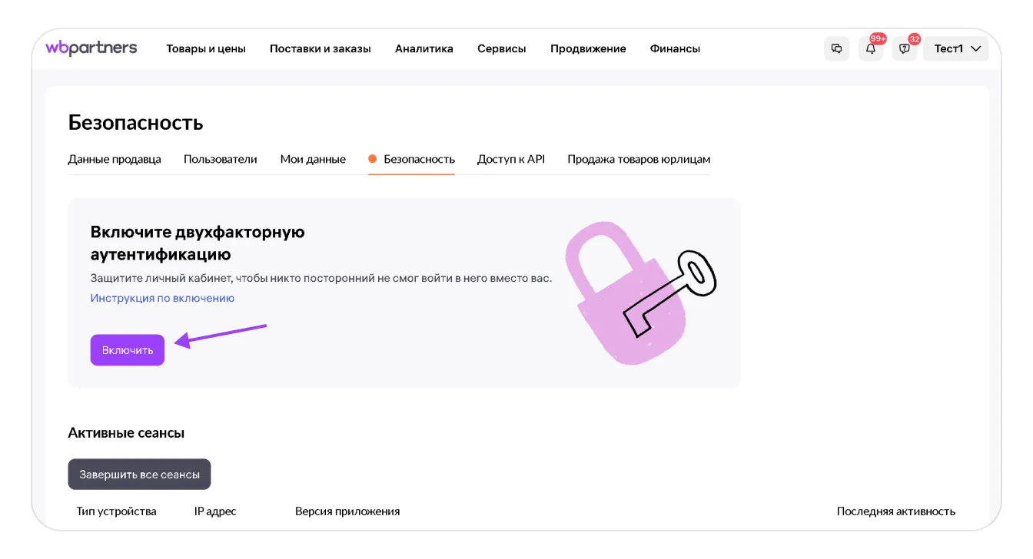Switch to the Мои данные tab
Image resolution: width=1033 pixels, height=559 pixels.
(313, 159)
